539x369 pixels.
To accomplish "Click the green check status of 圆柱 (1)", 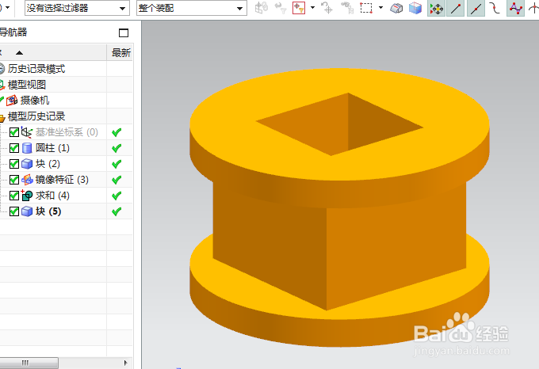I will pos(117,148).
